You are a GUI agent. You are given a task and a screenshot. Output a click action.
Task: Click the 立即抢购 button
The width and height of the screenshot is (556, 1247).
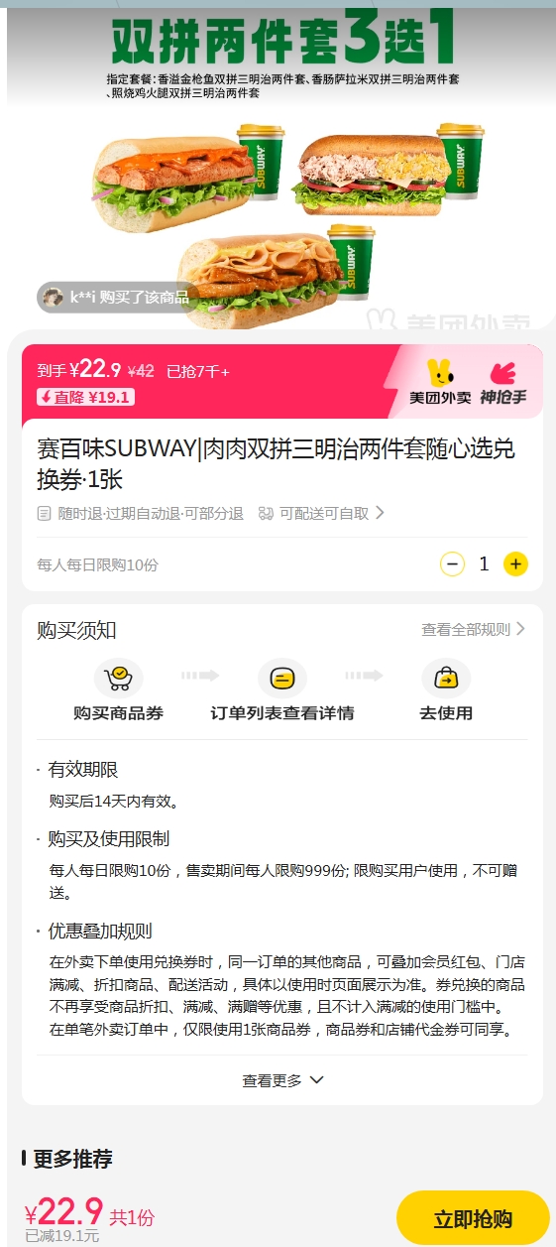(x=473, y=1219)
